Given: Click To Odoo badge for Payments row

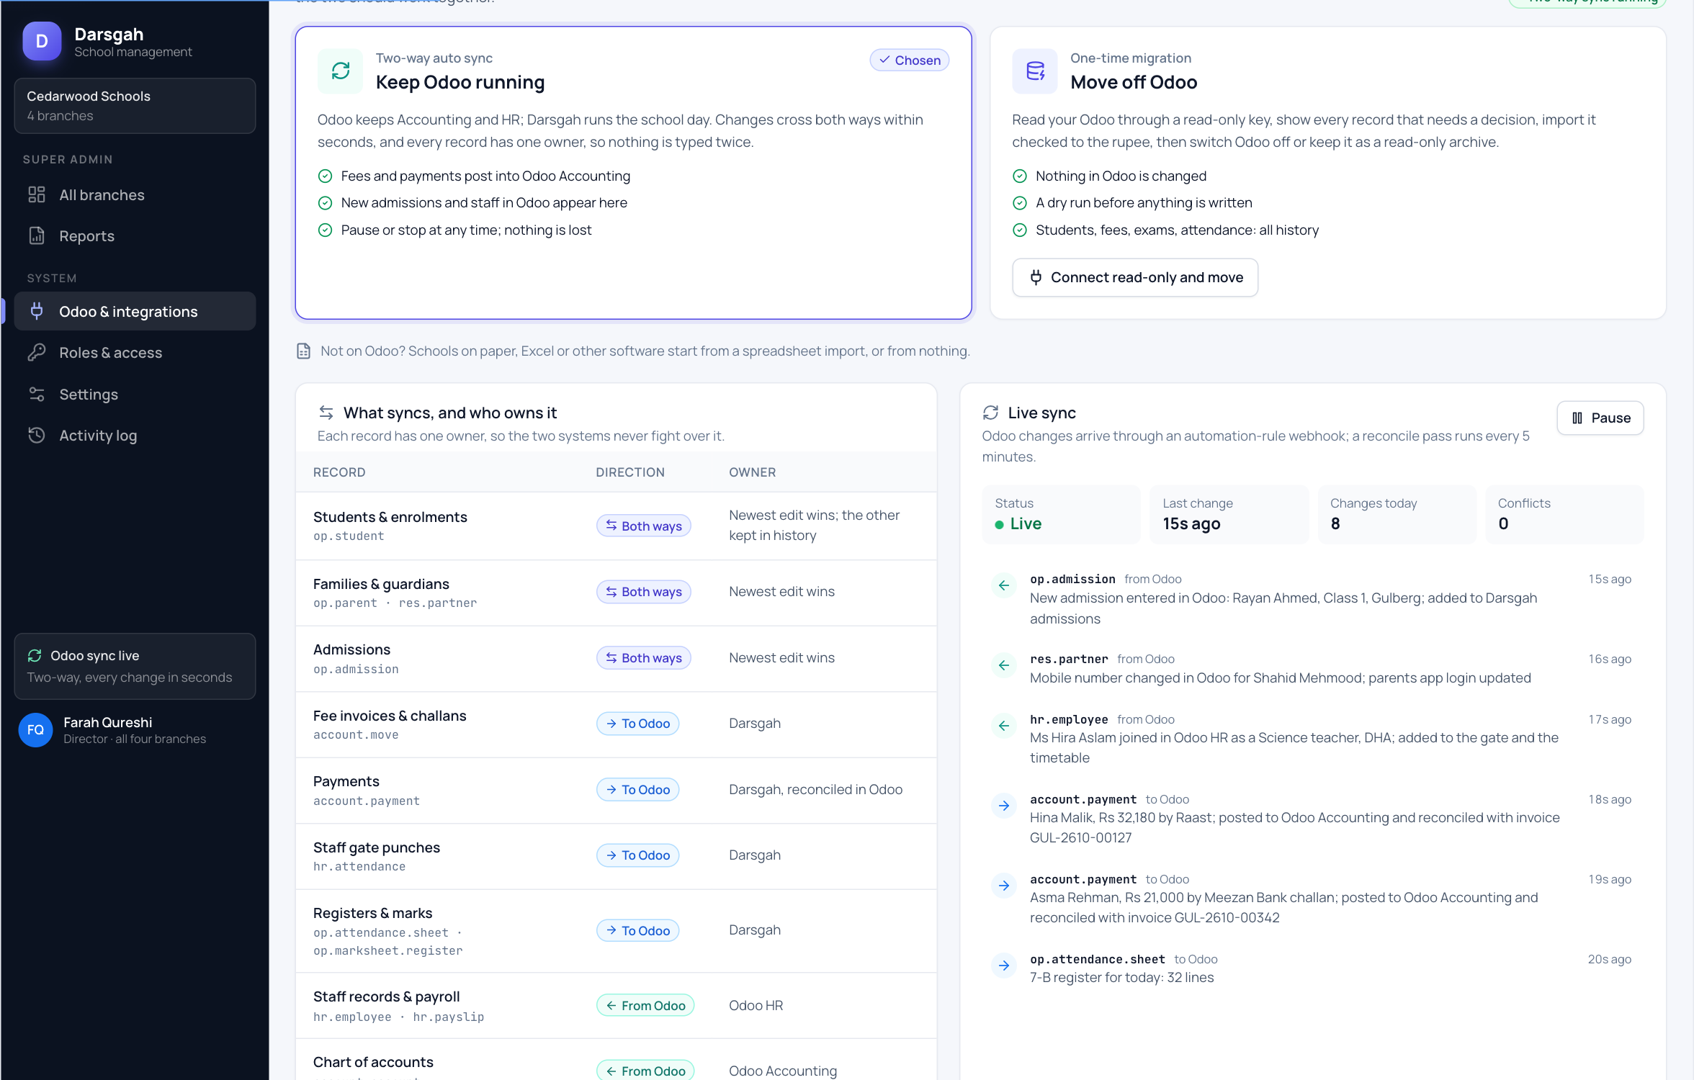Looking at the screenshot, I should click(x=638, y=790).
